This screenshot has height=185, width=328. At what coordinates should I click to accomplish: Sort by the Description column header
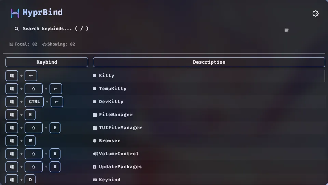(x=209, y=62)
